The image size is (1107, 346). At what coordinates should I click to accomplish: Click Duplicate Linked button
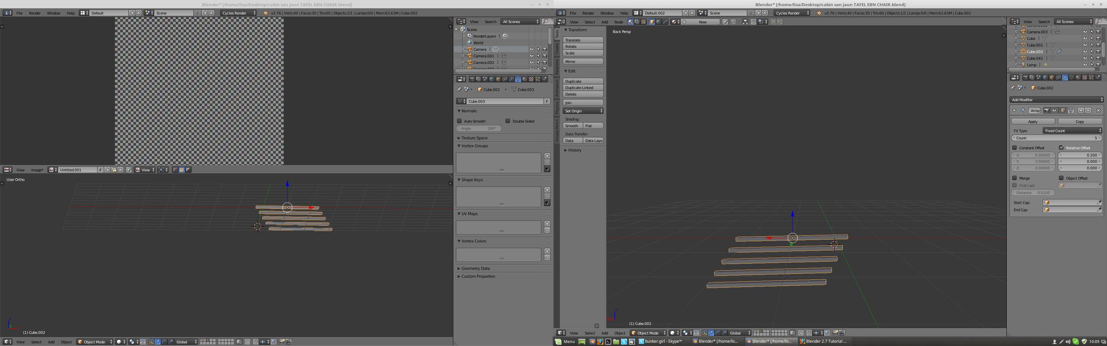(x=583, y=88)
